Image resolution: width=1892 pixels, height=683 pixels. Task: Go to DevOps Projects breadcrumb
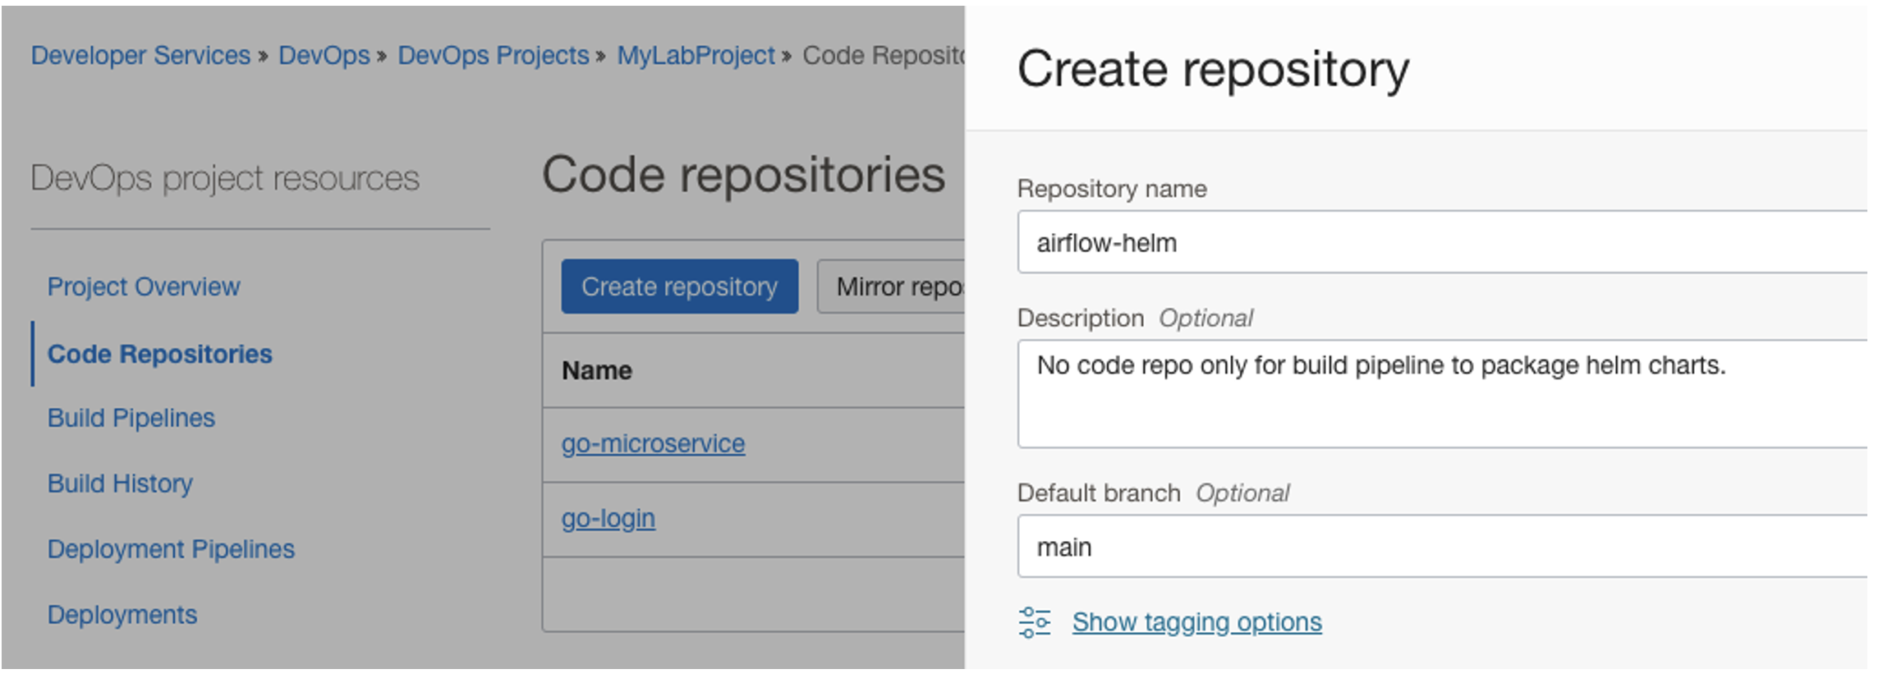click(493, 55)
